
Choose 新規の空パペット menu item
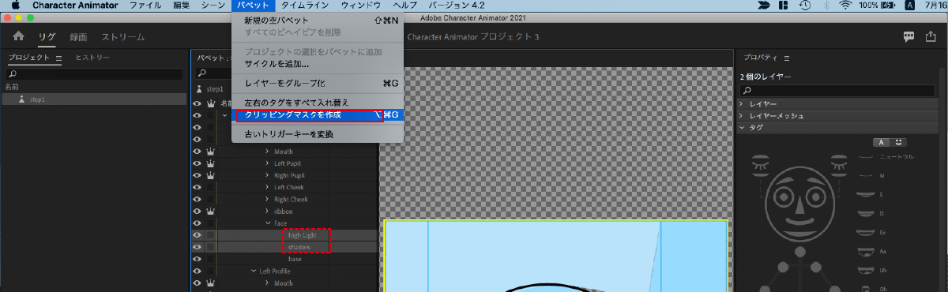pyautogui.click(x=318, y=20)
